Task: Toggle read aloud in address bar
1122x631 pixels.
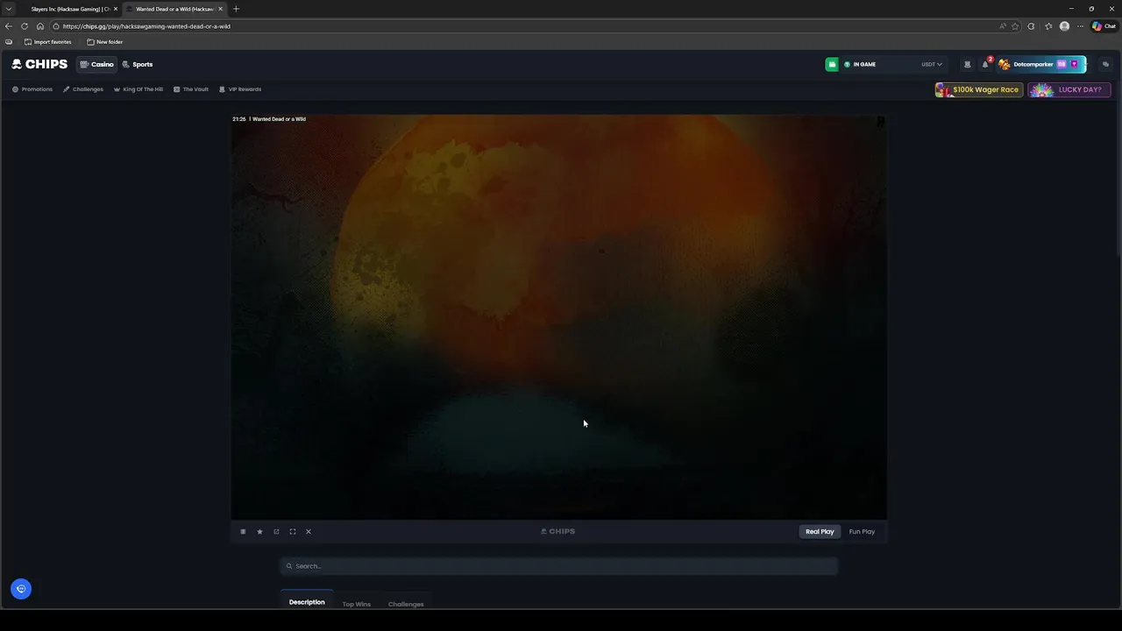Action: coord(1003,26)
